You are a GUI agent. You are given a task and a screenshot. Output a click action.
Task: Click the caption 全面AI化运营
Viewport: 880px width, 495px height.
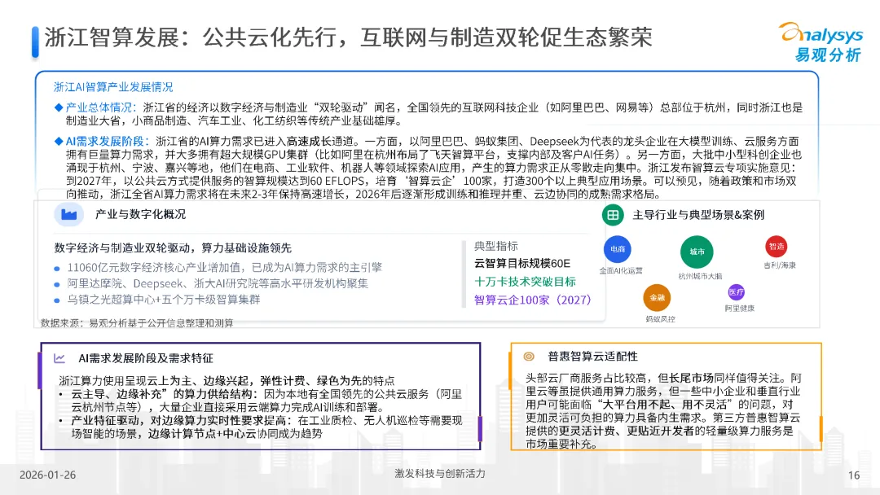pyautogui.click(x=621, y=271)
